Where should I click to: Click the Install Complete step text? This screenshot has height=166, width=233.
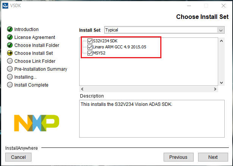[x=31, y=85]
